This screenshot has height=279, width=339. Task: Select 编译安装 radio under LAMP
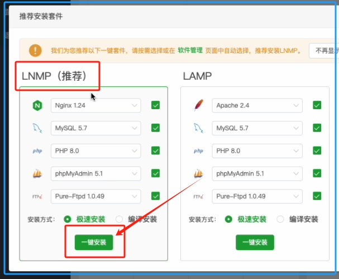280,219
